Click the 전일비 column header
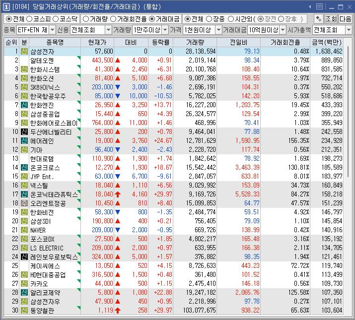The image size is (355, 320). click(x=239, y=43)
